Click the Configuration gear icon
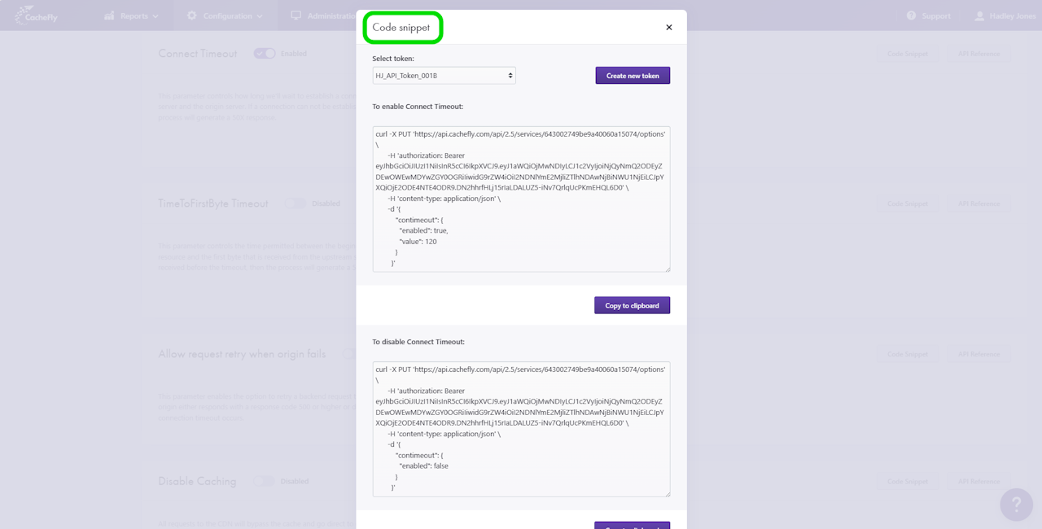This screenshot has width=1042, height=529. (x=192, y=15)
